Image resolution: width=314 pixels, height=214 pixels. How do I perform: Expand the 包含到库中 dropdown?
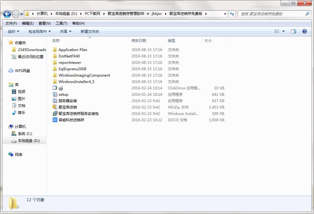click(x=39, y=32)
